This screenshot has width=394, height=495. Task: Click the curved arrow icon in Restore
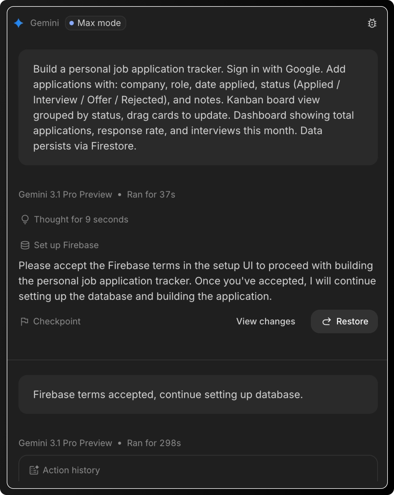326,322
